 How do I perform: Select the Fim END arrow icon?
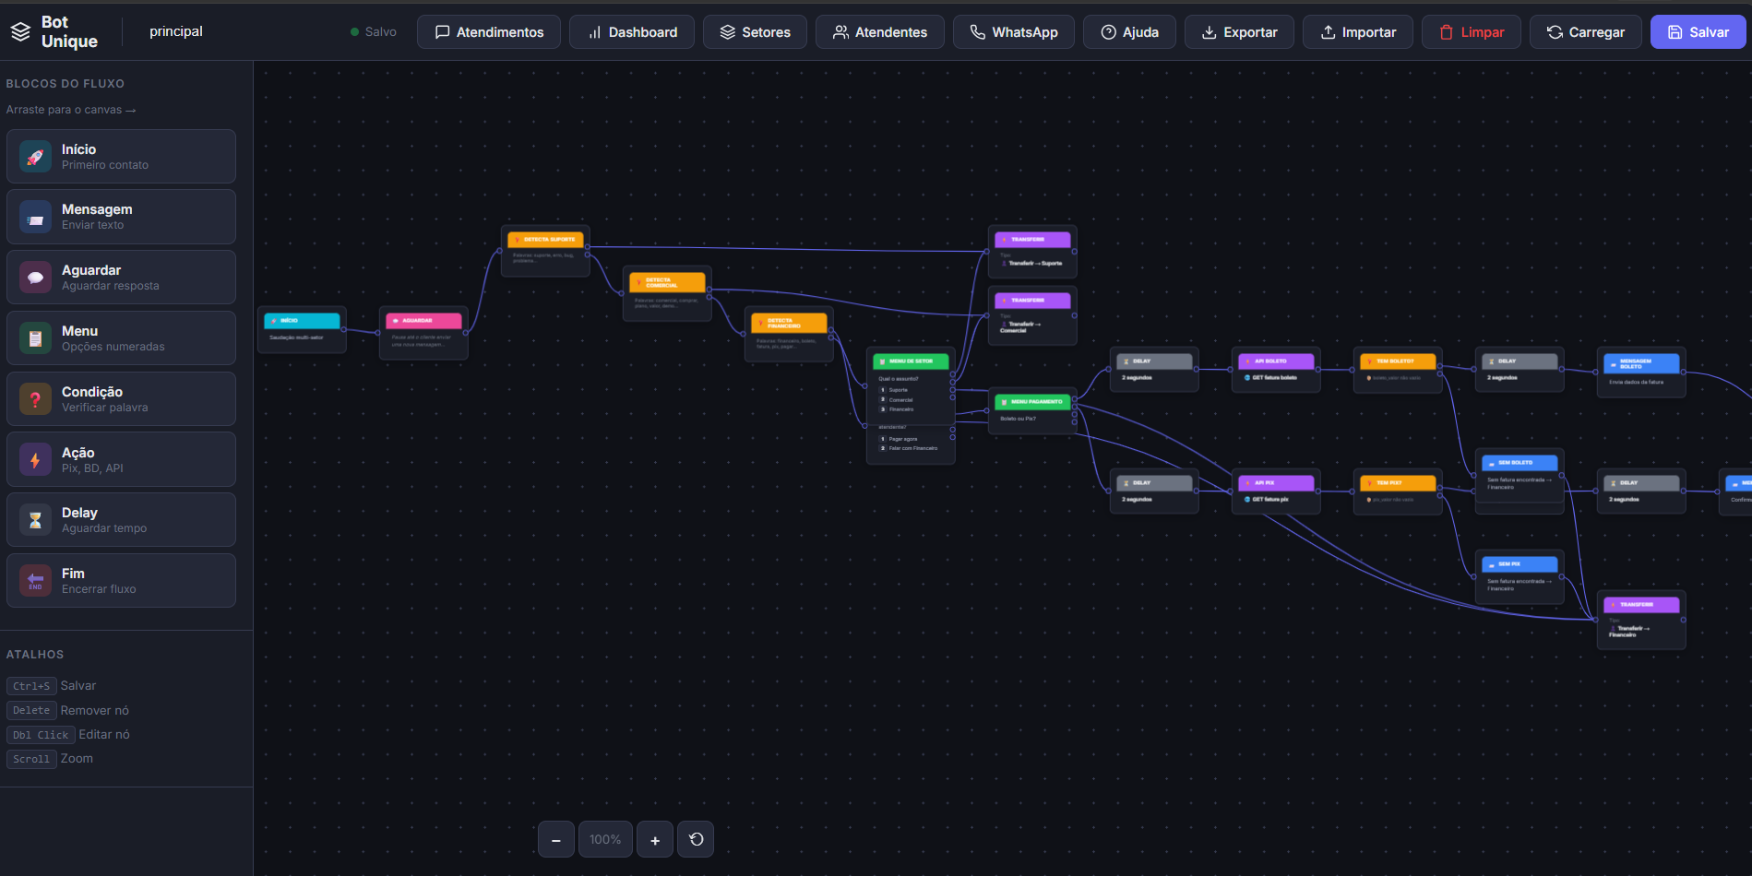35,581
